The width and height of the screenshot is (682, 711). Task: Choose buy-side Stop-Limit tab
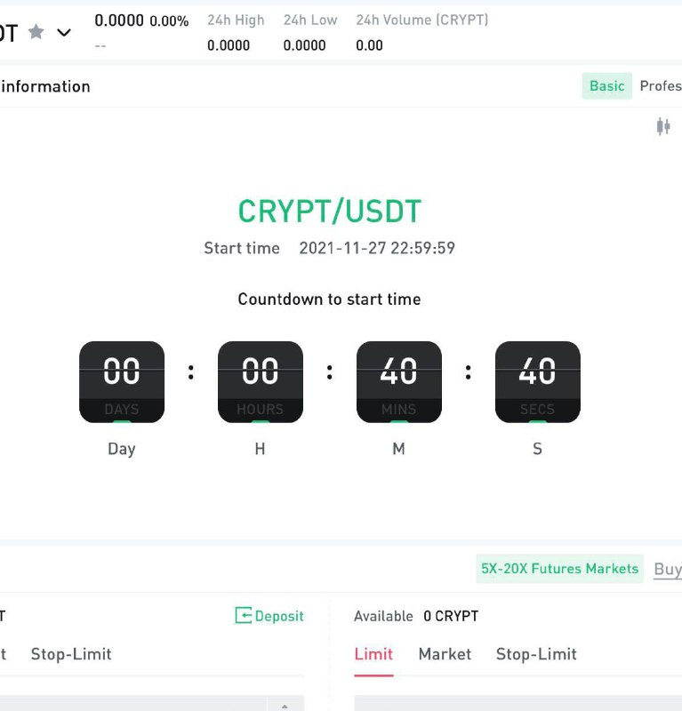point(71,654)
